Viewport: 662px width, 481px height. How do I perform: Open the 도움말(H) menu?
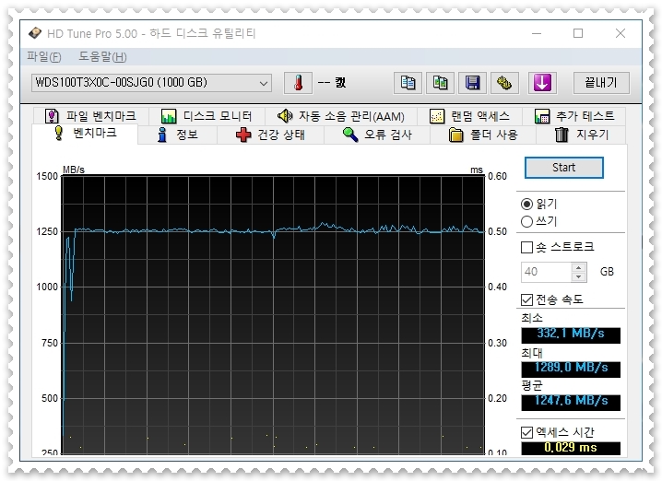point(102,56)
